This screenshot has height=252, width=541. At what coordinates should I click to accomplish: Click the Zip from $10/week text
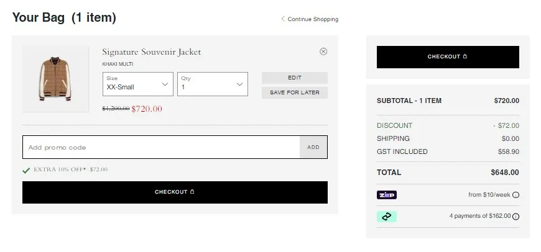[x=489, y=195]
